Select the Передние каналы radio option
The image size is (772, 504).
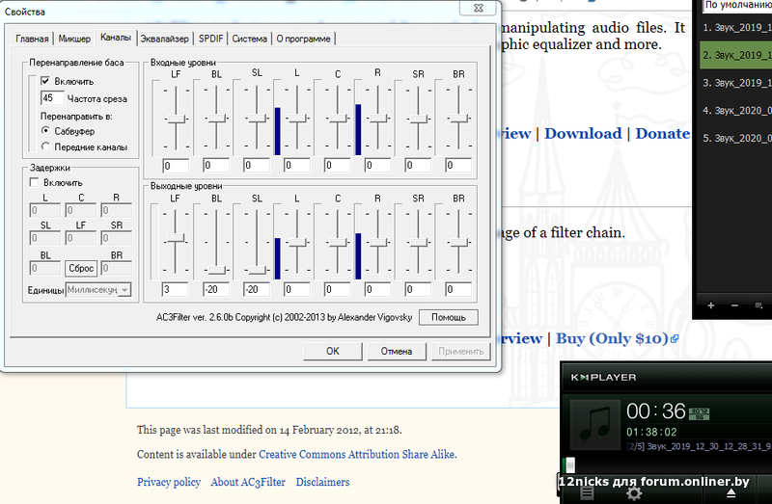point(45,146)
